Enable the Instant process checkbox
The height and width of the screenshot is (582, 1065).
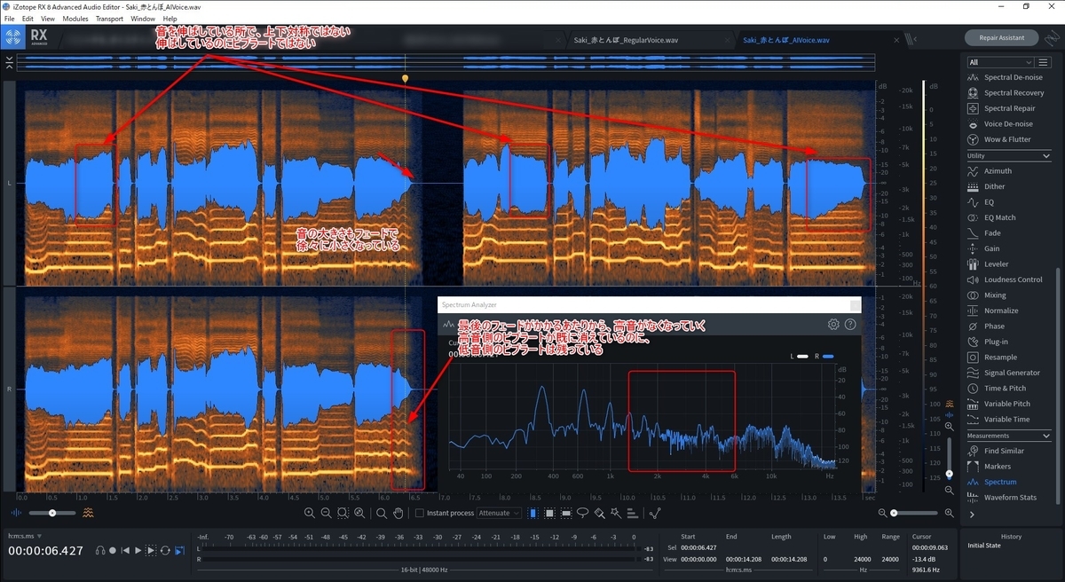point(419,513)
